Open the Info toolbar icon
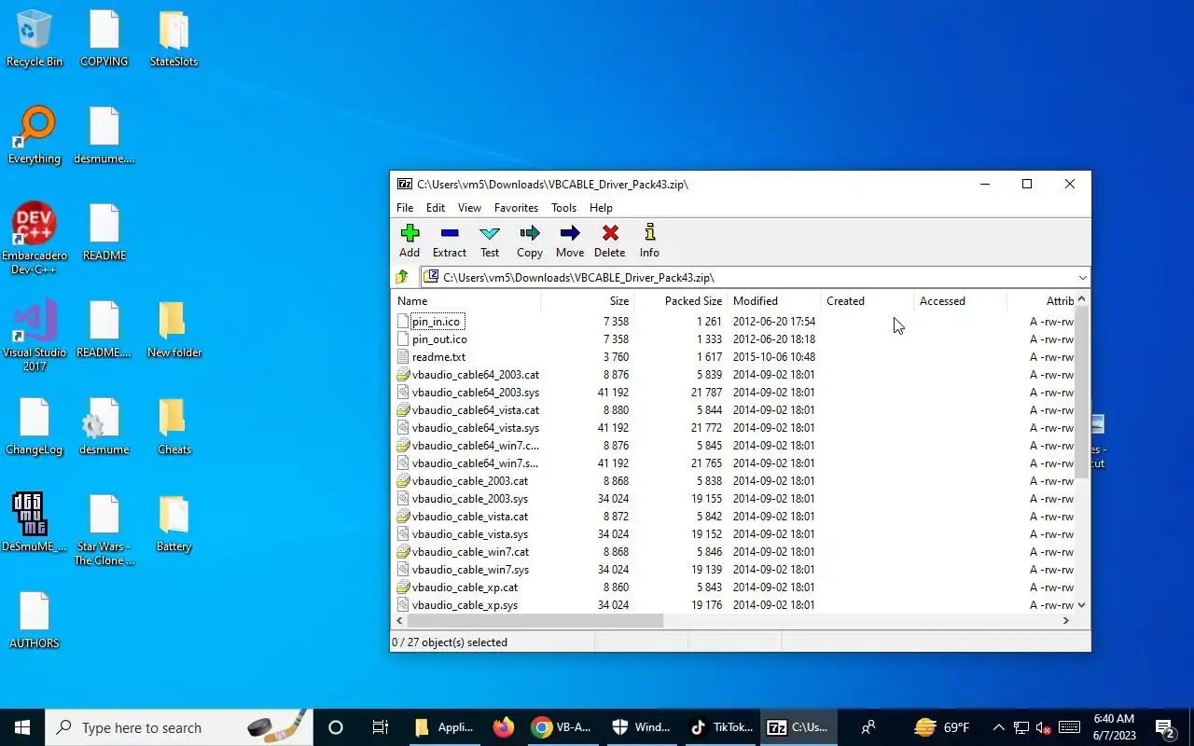 tap(649, 241)
